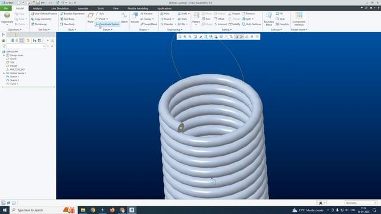
Task: Open the Applications tab
Action: coord(164,8)
